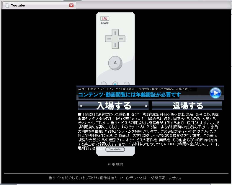
Task: Click the blue center button on remote
Action: coord(115,84)
